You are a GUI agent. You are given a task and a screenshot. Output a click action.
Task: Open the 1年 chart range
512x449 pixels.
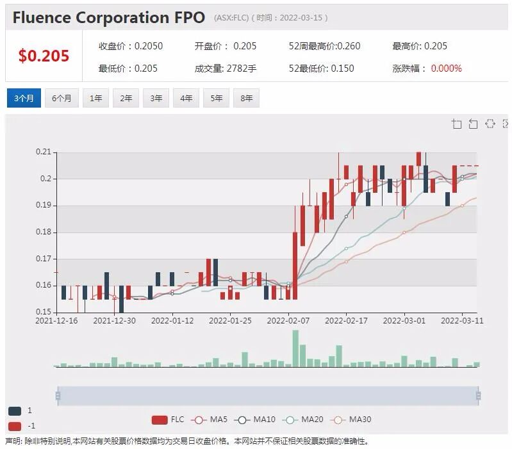tap(95, 98)
